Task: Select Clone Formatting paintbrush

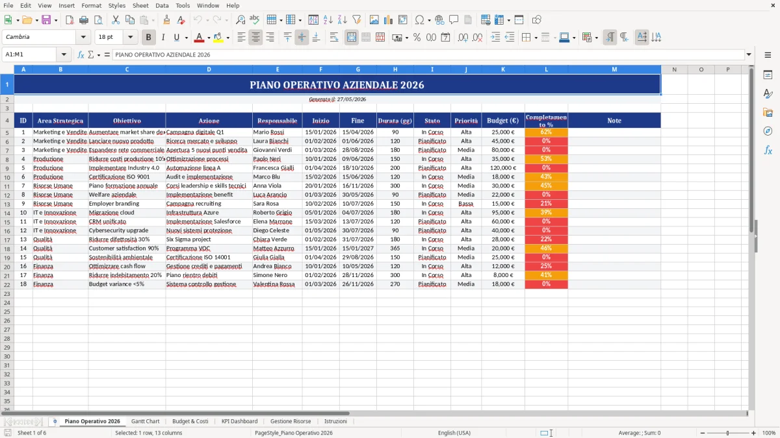Action: 166,20
